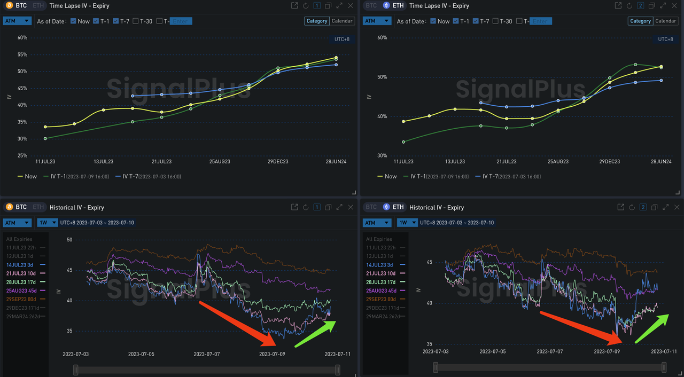Disable the T-7 checkbox in ETH Time Lapse
Image resolution: width=684 pixels, height=377 pixels.
click(x=476, y=21)
